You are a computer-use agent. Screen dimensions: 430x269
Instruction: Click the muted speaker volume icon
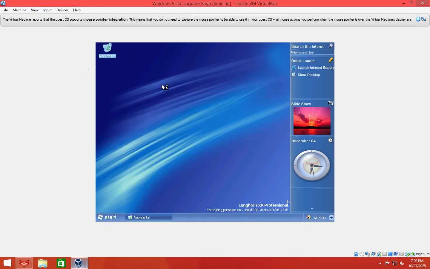(402, 263)
